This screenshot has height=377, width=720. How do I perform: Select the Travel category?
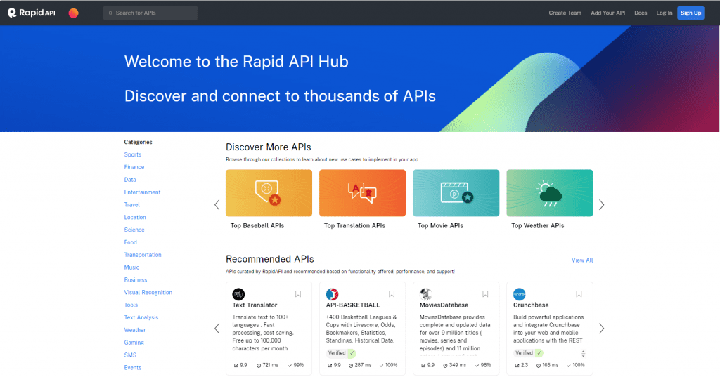(x=131, y=204)
